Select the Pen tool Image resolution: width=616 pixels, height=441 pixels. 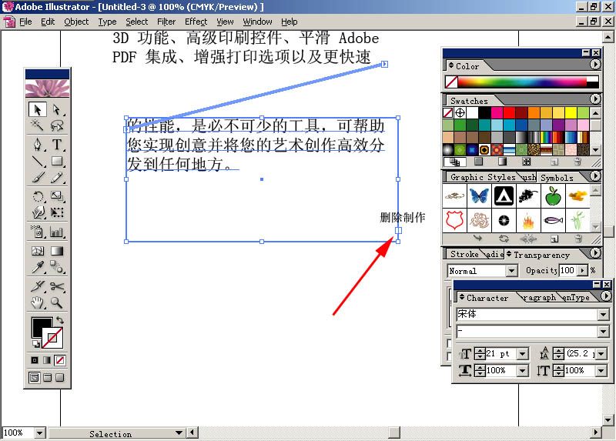pos(38,145)
